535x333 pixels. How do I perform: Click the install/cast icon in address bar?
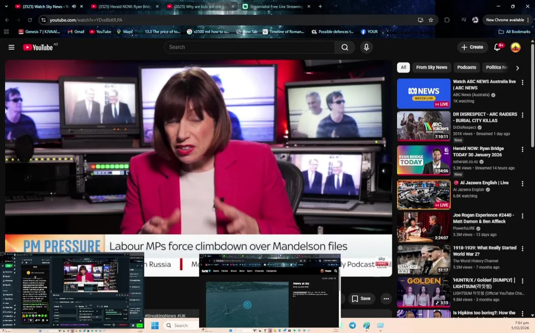420,20
